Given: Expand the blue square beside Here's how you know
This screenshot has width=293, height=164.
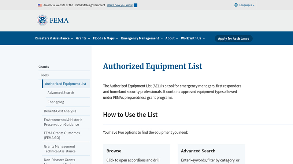Looking at the screenshot, I should (x=136, y=5).
